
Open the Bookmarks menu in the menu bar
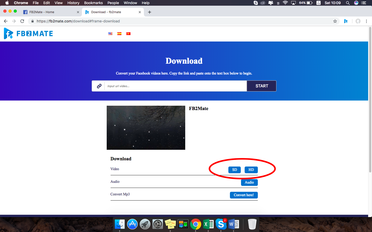tap(94, 3)
